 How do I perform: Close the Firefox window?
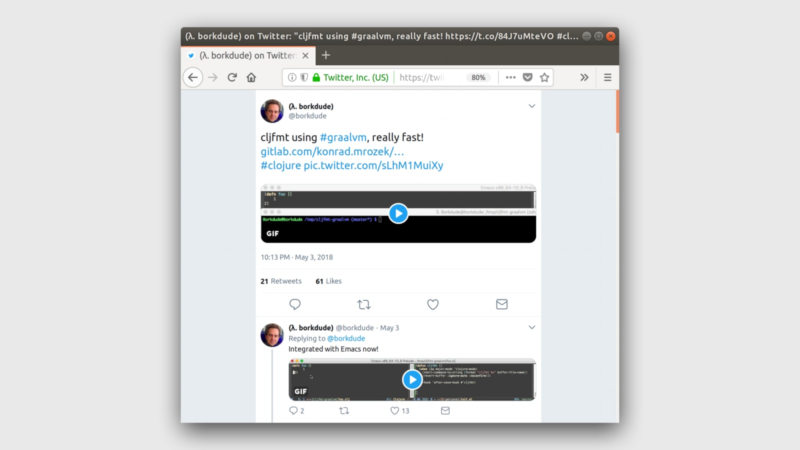[610, 36]
